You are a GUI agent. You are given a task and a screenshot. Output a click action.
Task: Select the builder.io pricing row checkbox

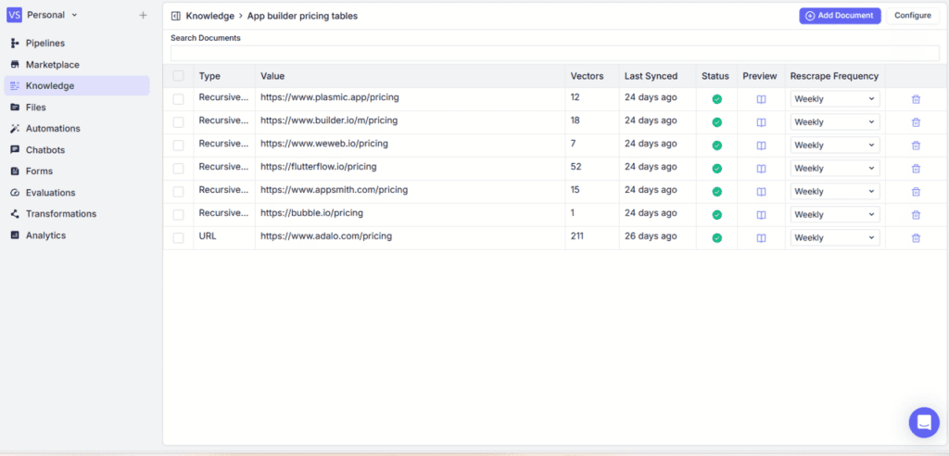click(178, 122)
